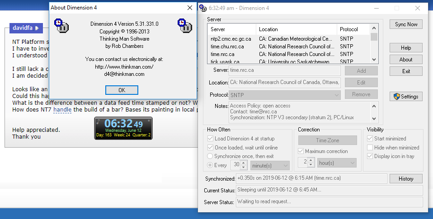Image resolution: width=433 pixels, height=219 pixels.
Task: Open Dimension 4 Settings
Action: click(406, 97)
